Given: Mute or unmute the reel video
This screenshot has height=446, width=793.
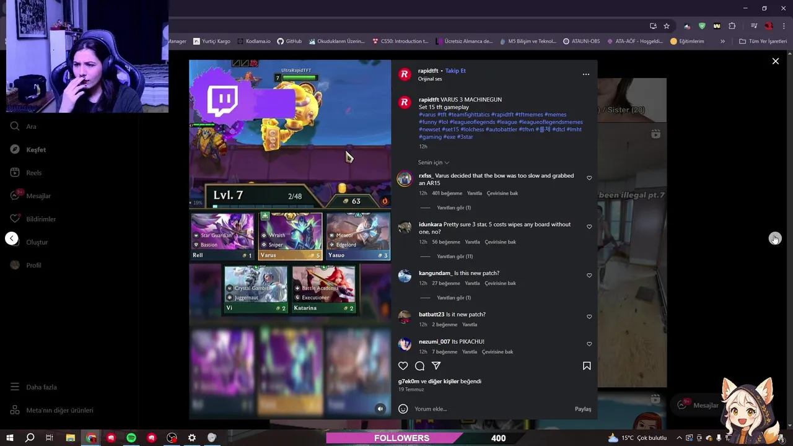Looking at the screenshot, I should pos(380,409).
